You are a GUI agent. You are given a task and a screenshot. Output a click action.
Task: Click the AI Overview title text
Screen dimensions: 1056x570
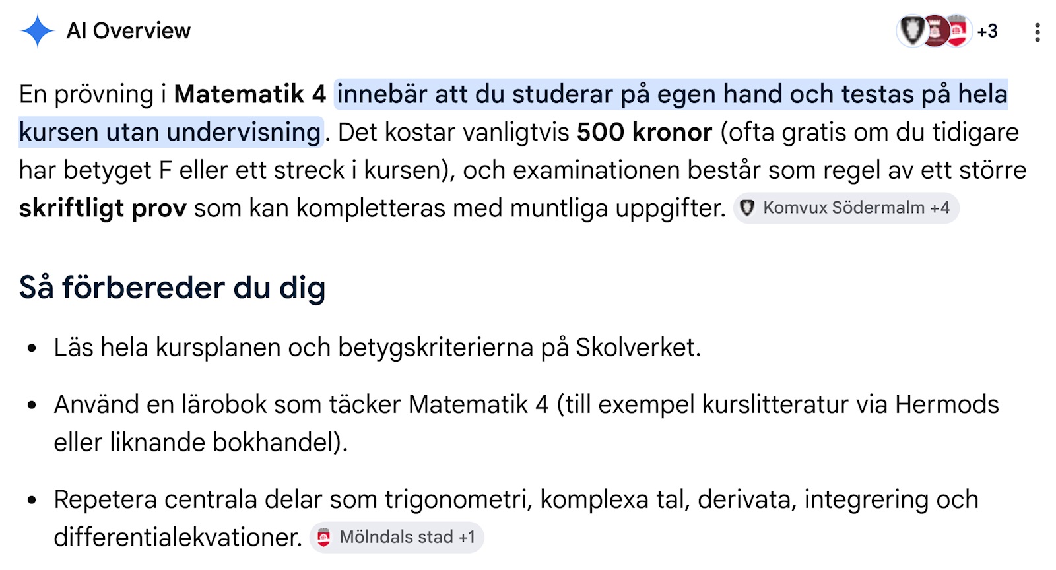pyautogui.click(x=129, y=31)
